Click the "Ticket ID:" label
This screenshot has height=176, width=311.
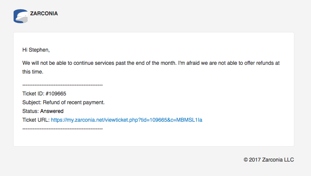click(x=33, y=94)
